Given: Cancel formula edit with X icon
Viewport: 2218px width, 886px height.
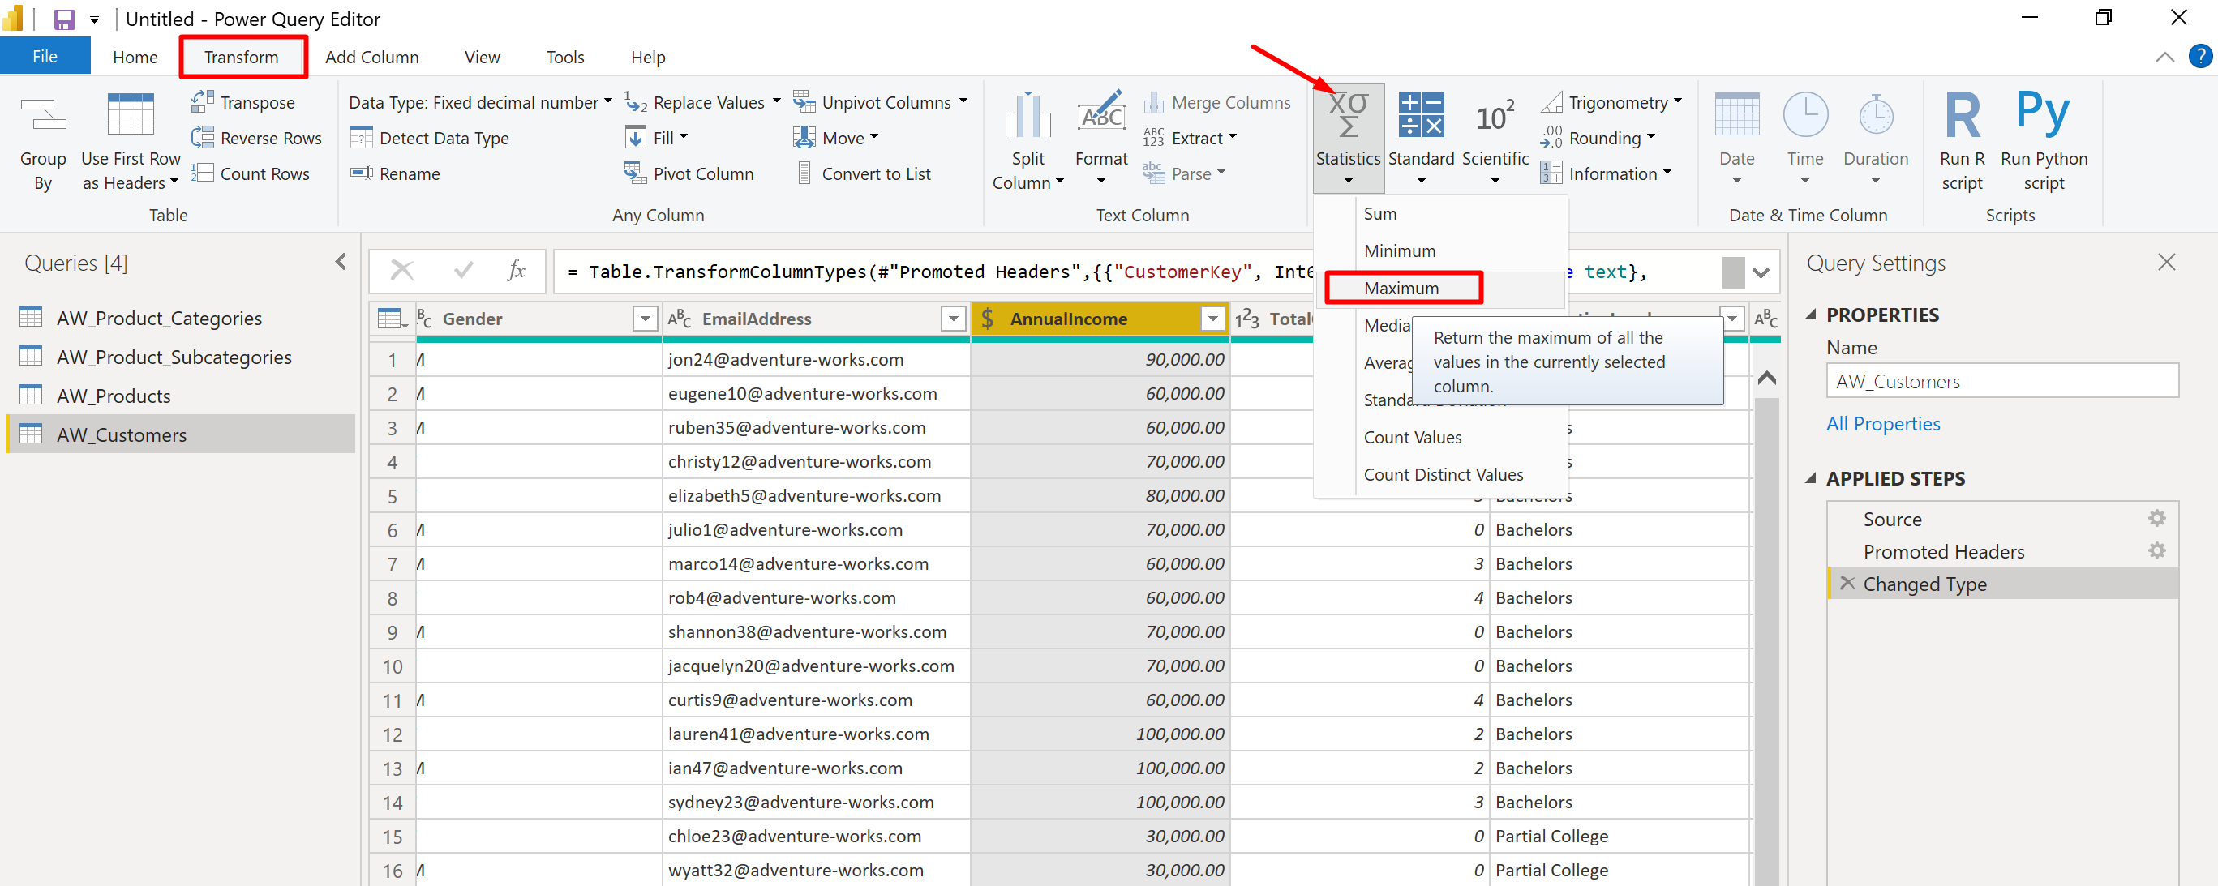Looking at the screenshot, I should click(402, 272).
